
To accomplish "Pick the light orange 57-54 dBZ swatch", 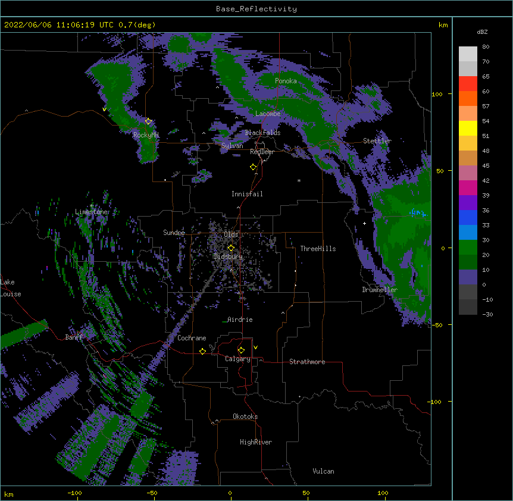I will coord(468,114).
